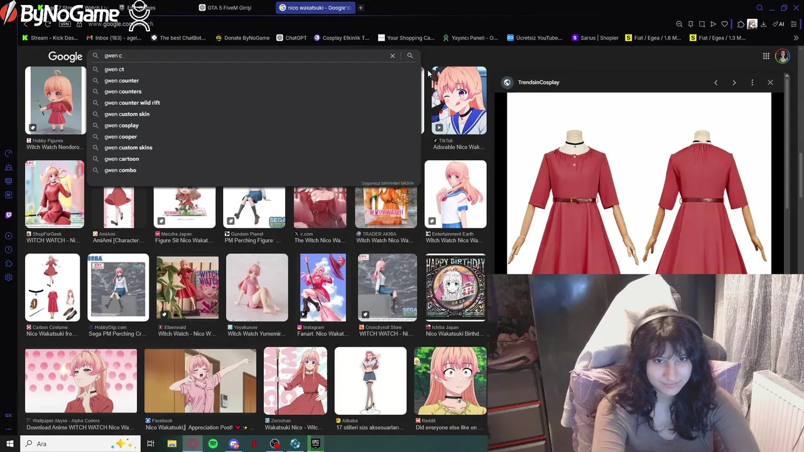
Task: Select 'gwen custom skins' suggestion
Action: point(253,148)
